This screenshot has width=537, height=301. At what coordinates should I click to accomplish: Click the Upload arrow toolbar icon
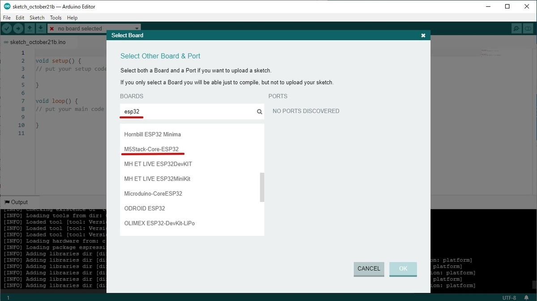click(x=18, y=28)
